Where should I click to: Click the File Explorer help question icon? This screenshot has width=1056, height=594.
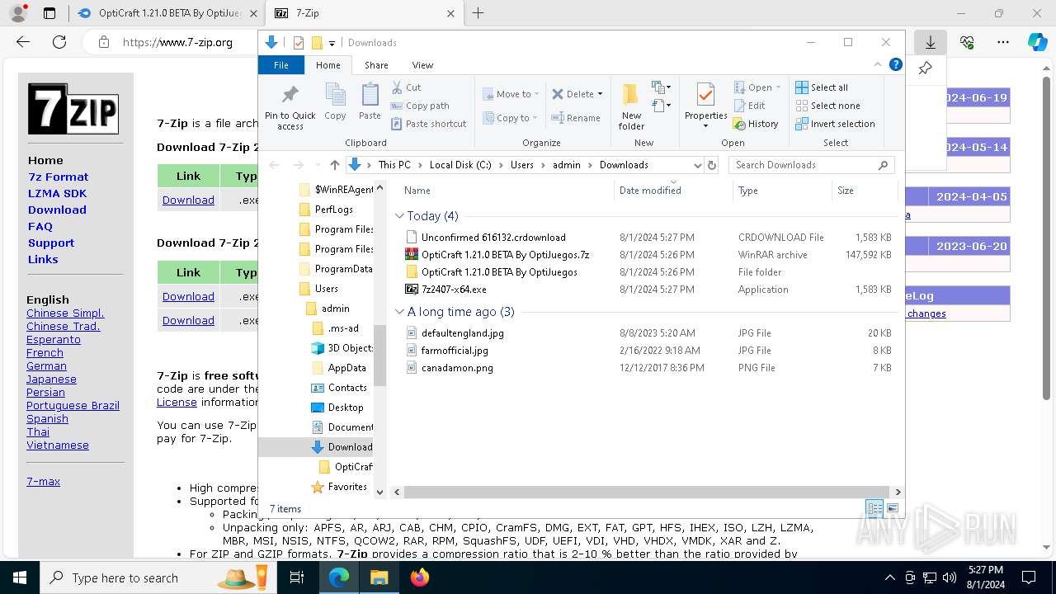tap(895, 64)
